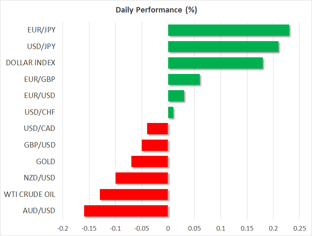Viewport: 312px width, 236px height.
Task: Select the WTI CRUDE OIL category label
Action: pyautogui.click(x=29, y=194)
